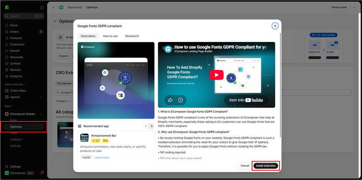Click the Orders count badge 5
Image resolution: width=362 pixels, height=180 pixels.
click(x=41, y=31)
